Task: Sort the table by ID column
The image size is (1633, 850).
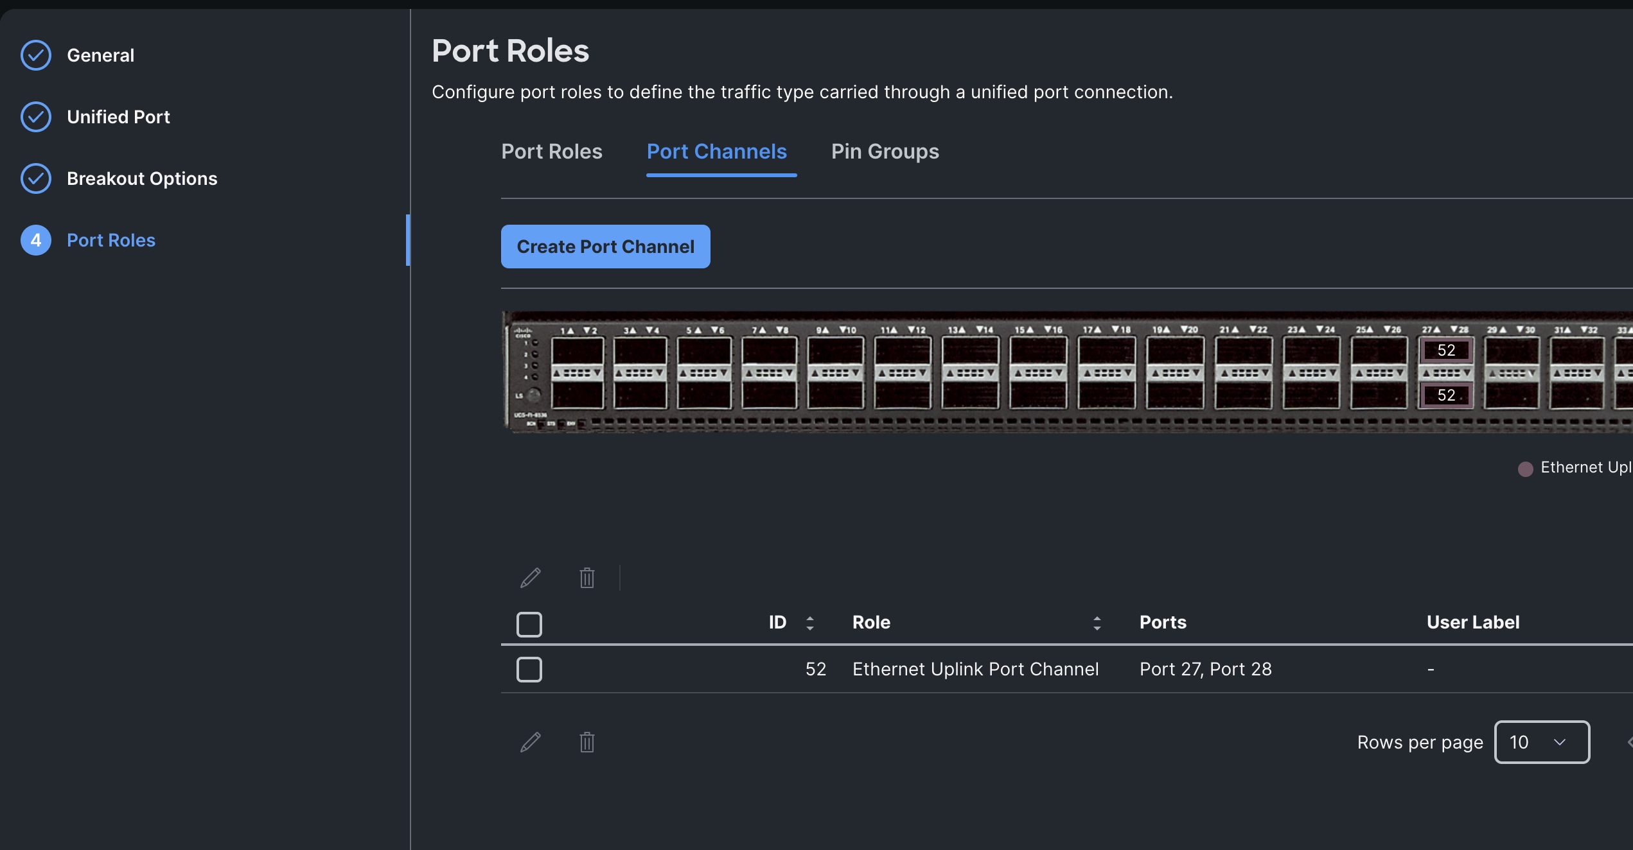Action: [809, 622]
